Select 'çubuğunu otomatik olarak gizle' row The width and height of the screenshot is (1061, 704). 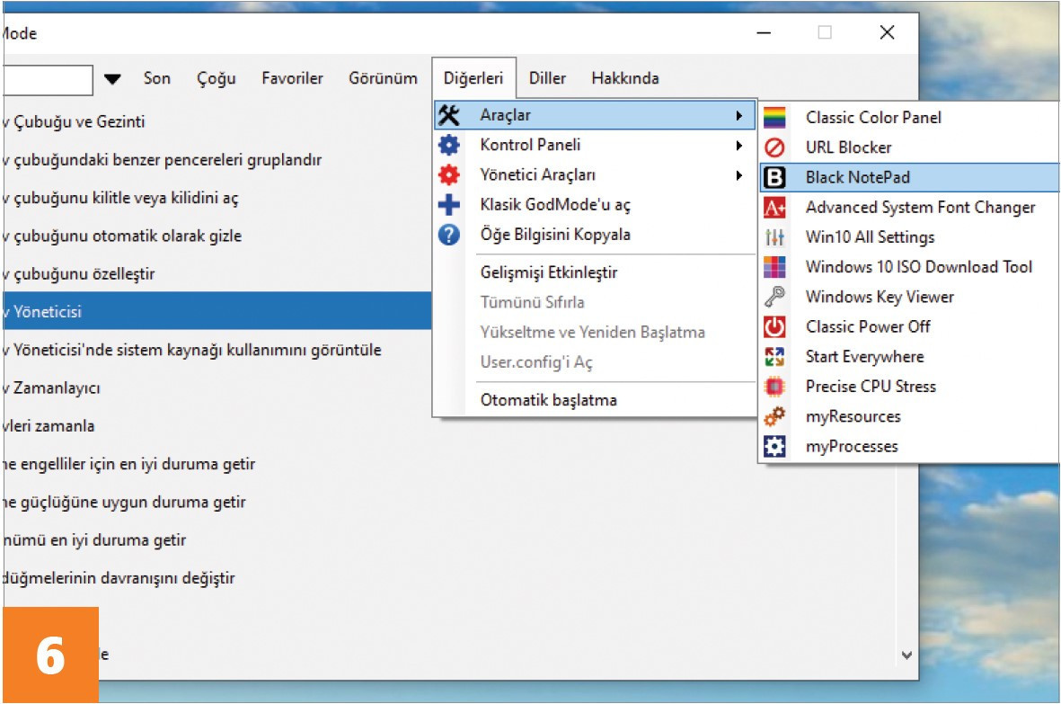tap(217, 236)
